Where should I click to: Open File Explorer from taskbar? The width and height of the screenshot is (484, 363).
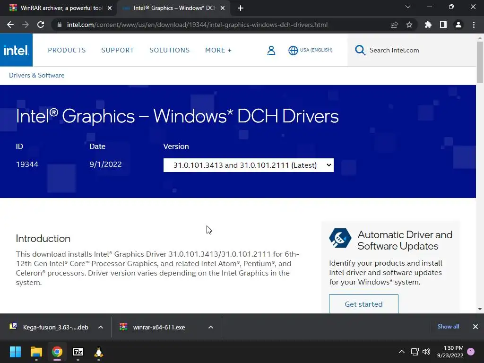(x=36, y=352)
